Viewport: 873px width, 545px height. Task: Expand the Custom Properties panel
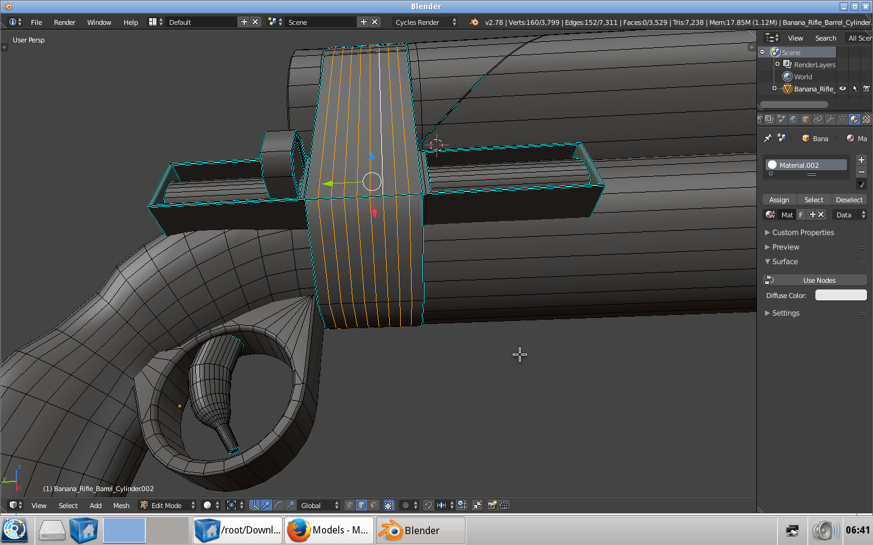(x=803, y=233)
